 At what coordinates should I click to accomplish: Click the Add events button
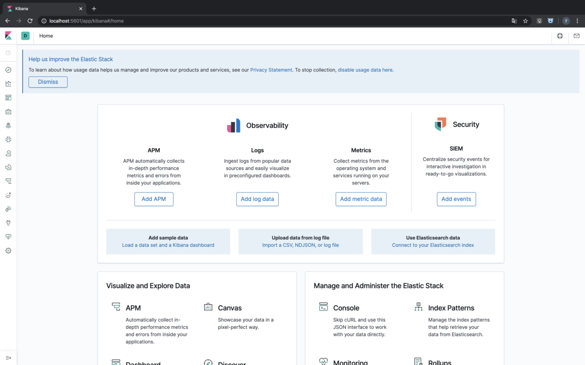pos(456,199)
